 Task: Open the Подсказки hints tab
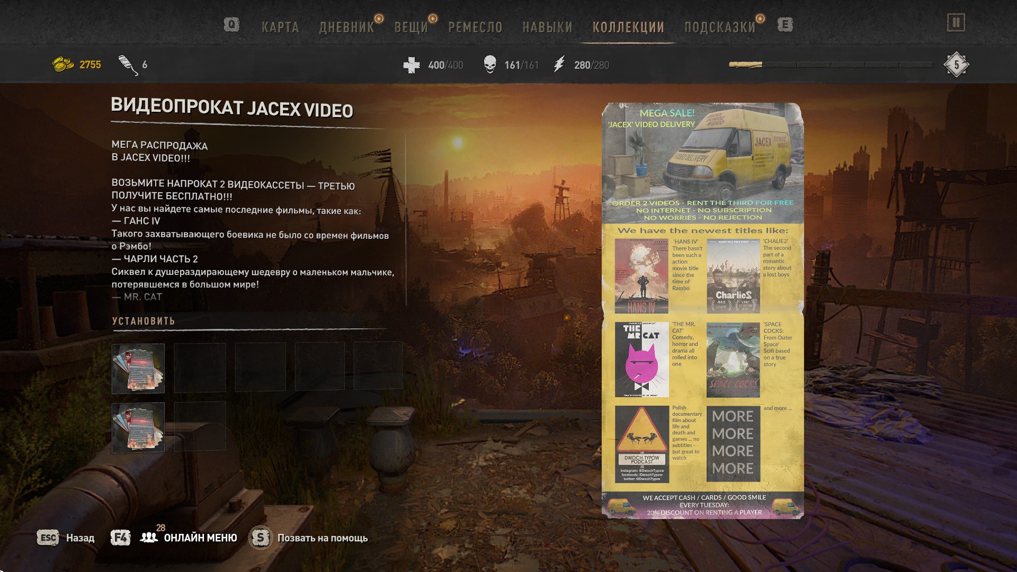click(x=720, y=28)
